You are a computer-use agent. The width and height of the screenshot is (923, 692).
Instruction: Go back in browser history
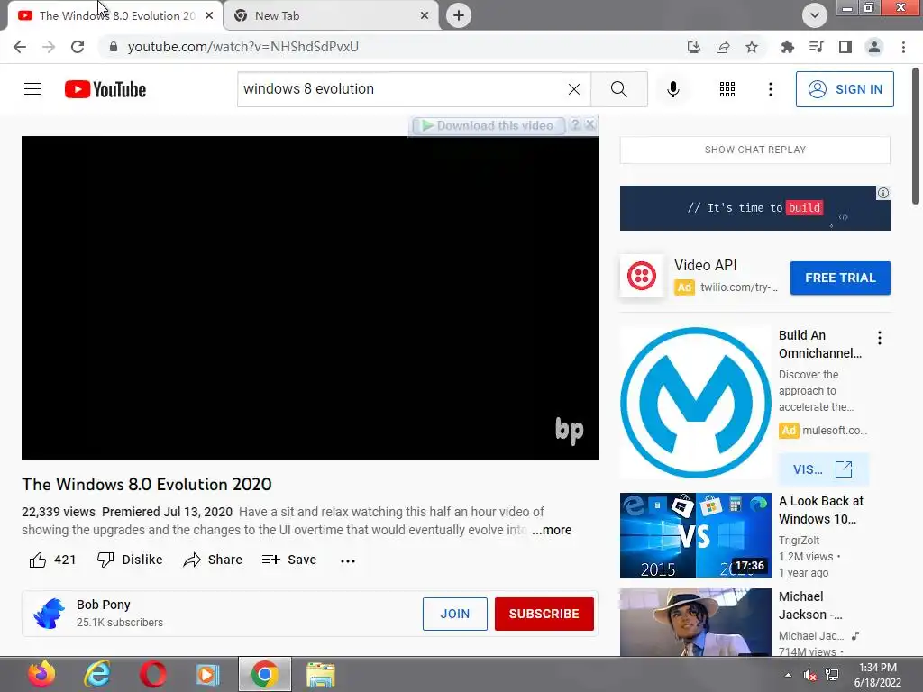click(x=20, y=47)
